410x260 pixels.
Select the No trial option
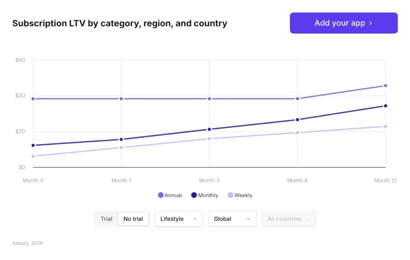pos(133,219)
